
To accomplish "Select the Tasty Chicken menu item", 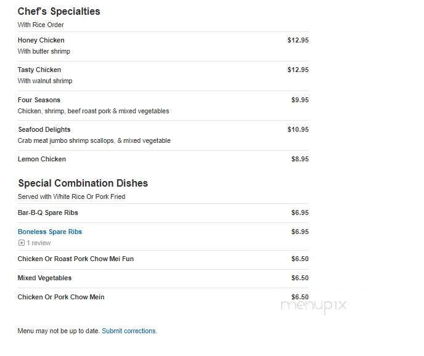I will point(39,70).
